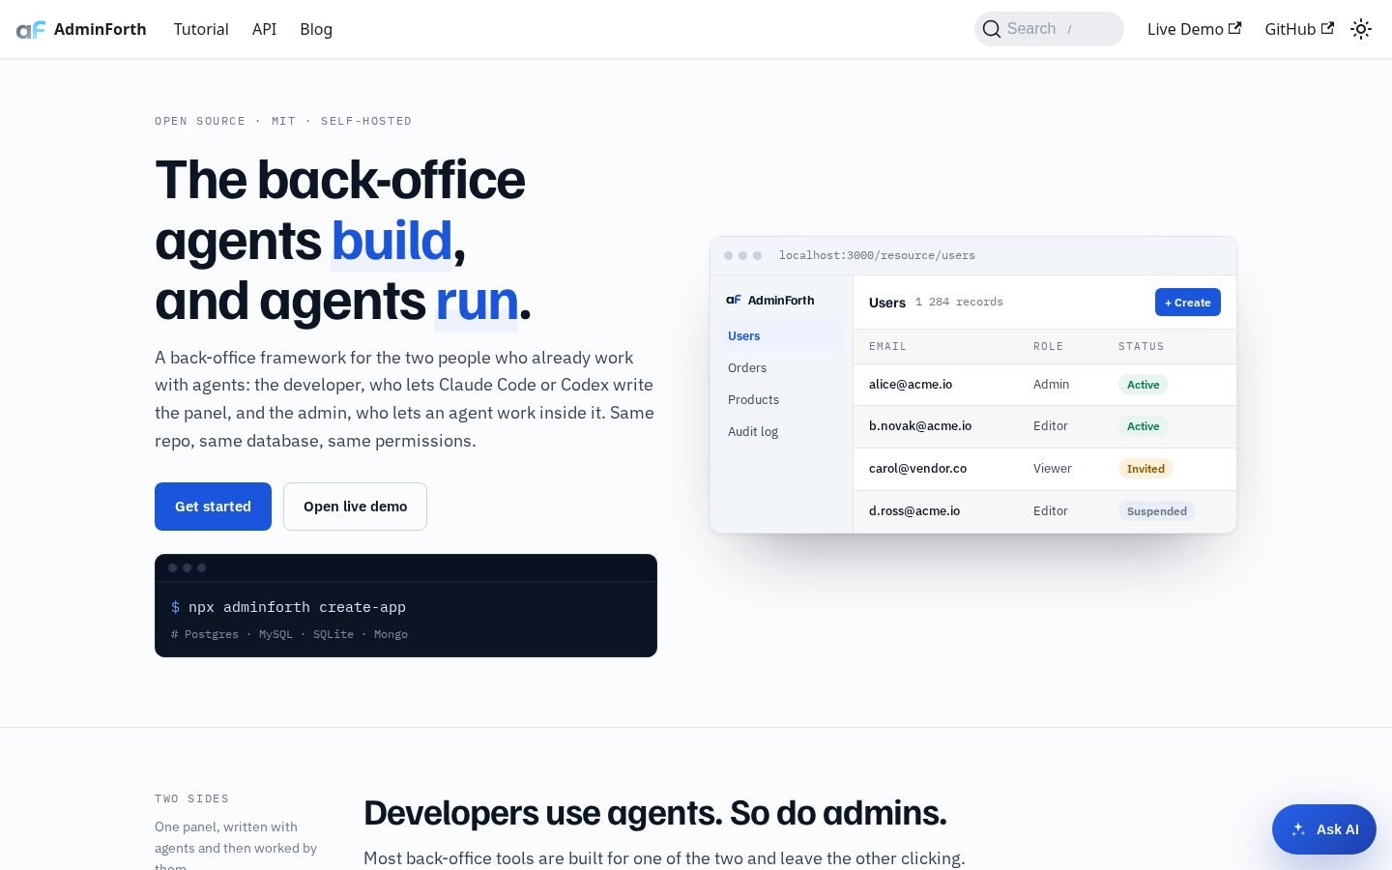The image size is (1392, 870).
Task: Click the Viewer role cell
Action: [1052, 469]
